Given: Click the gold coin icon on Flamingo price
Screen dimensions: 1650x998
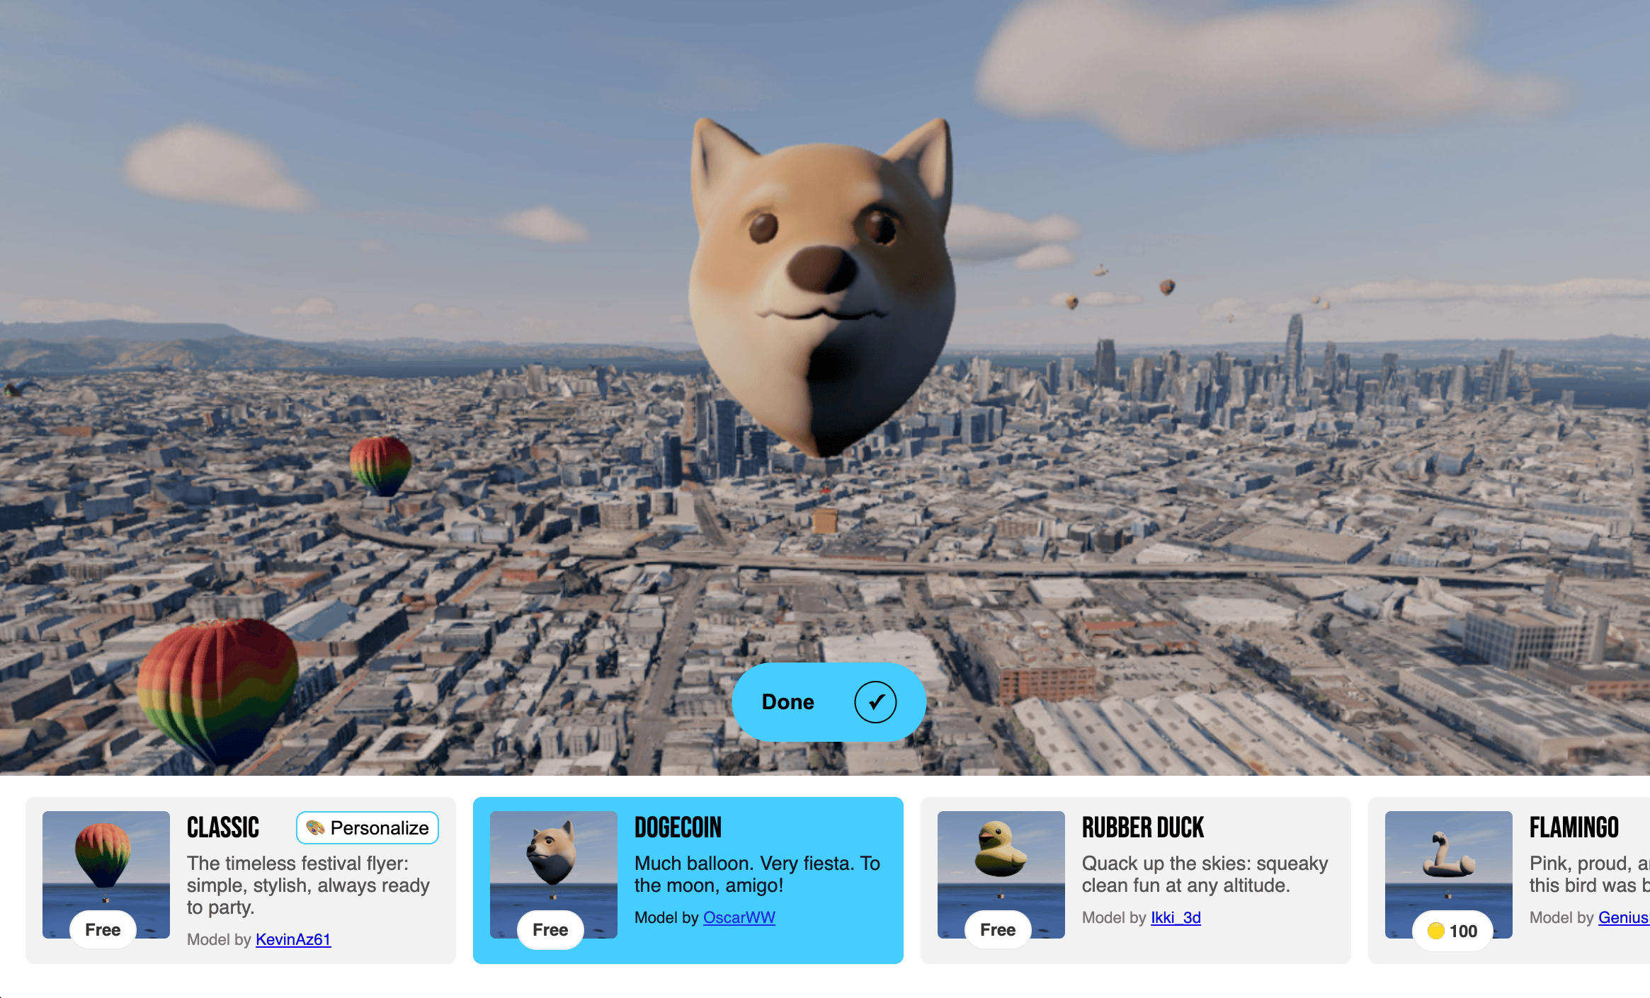Looking at the screenshot, I should pos(1435,931).
